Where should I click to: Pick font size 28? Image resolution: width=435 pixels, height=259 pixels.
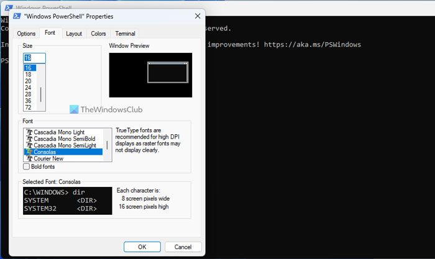click(x=30, y=94)
